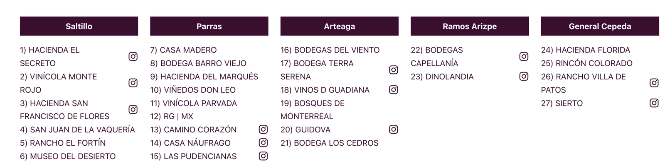The width and height of the screenshot is (665, 166).
Task: Click the Ramos Arizpe header
Action: pyautogui.click(x=470, y=26)
